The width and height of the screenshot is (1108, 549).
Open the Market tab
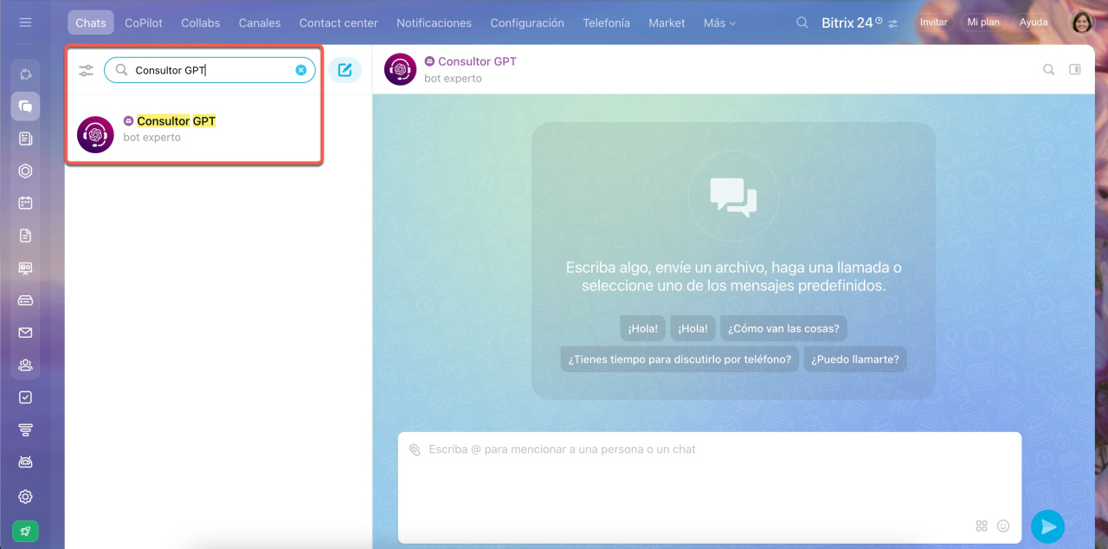pos(667,23)
